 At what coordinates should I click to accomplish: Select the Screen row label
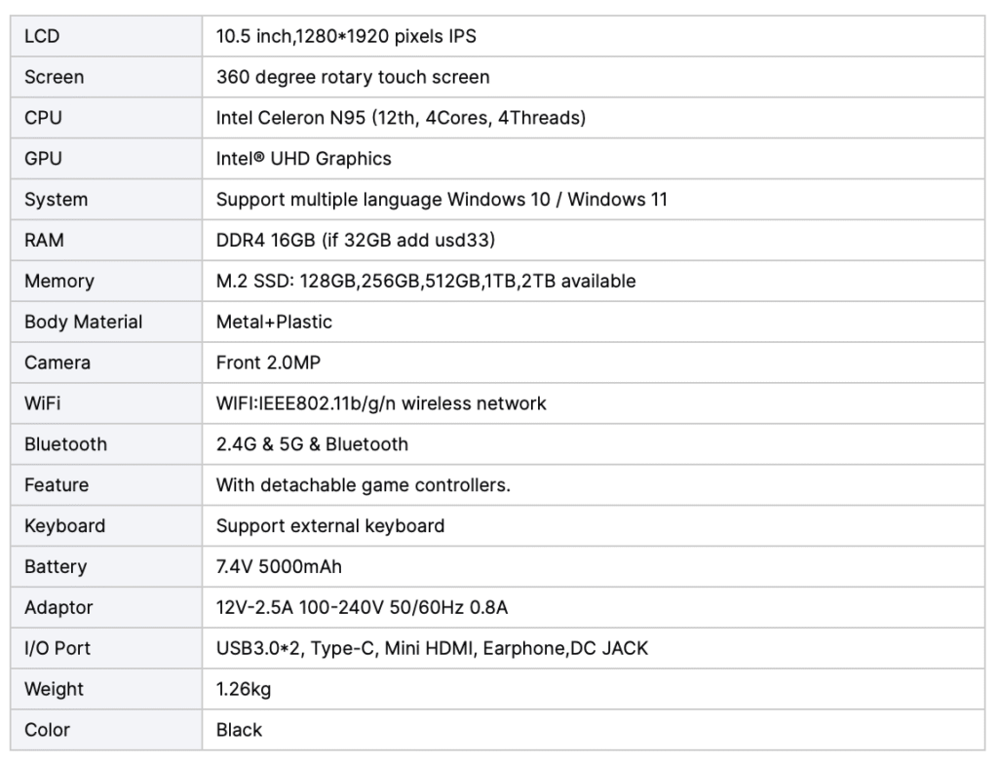54,77
